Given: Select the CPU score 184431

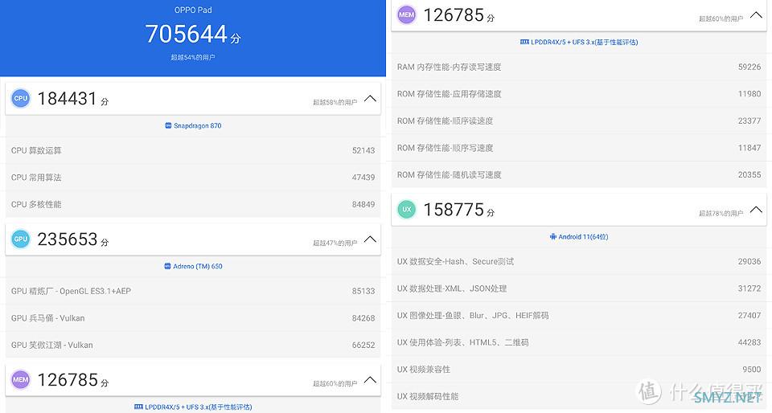Looking at the screenshot, I should pyautogui.click(x=67, y=99).
